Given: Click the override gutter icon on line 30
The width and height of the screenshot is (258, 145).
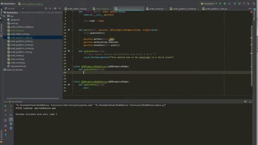Looking at the screenshot, I should 69,85.
